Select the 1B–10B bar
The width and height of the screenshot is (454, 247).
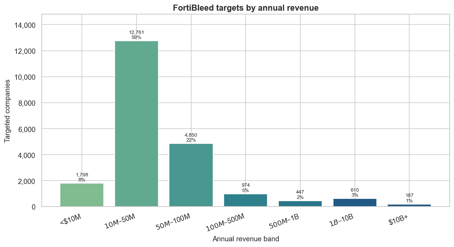(355, 202)
